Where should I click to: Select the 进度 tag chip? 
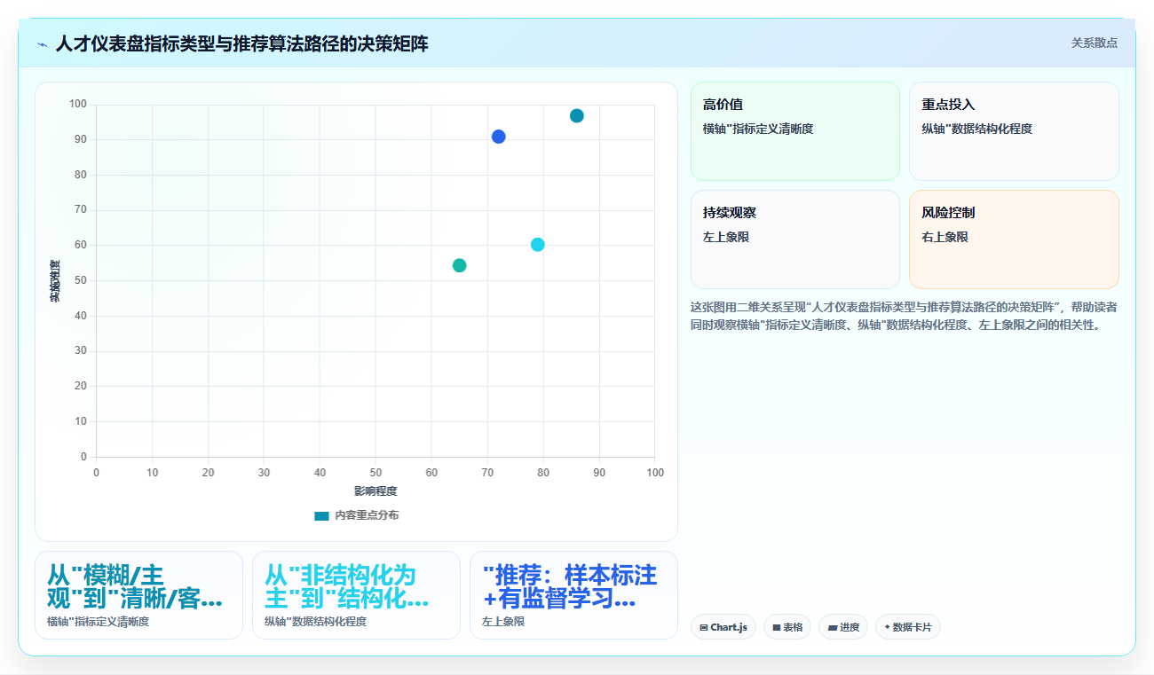(x=843, y=627)
